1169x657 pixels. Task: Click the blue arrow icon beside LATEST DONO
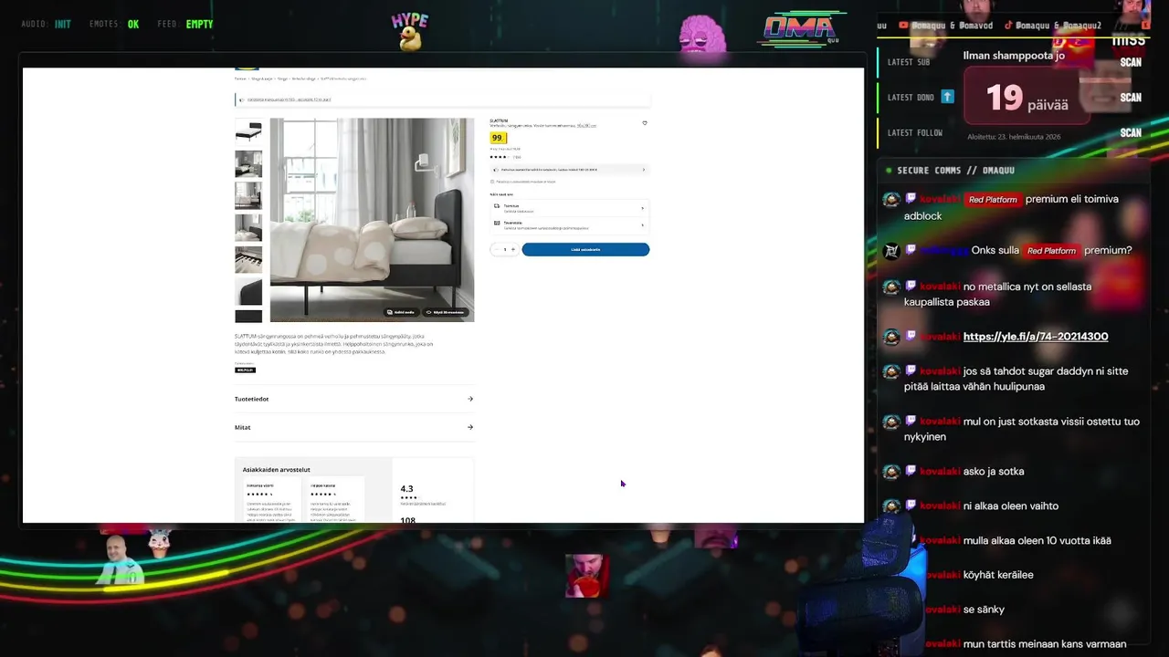click(x=947, y=96)
